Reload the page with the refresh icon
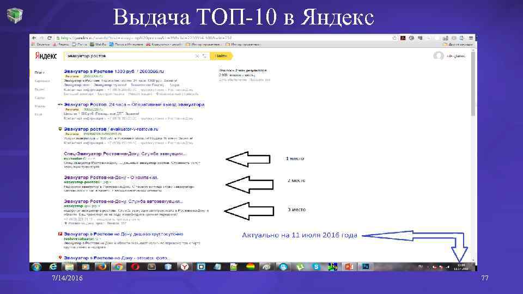523x294 pixels. (50, 38)
